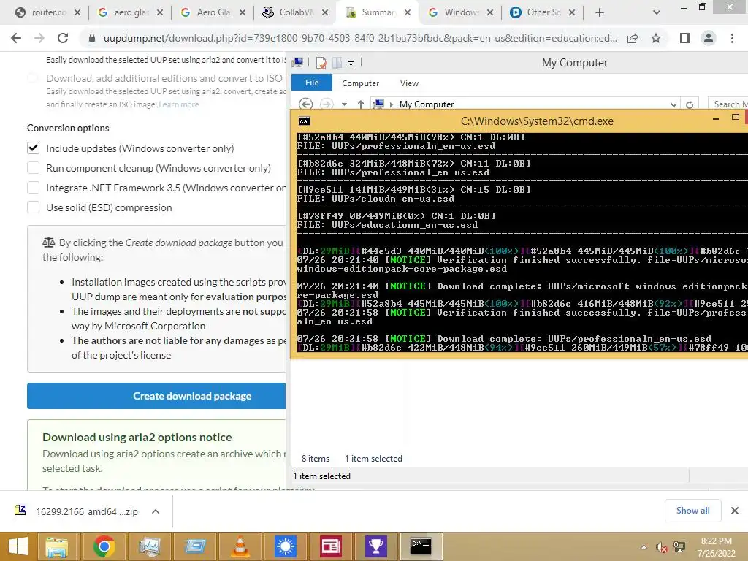Screen dimensions: 748x561
Task: Click Explorer forward navigation arrow
Action: 327,104
